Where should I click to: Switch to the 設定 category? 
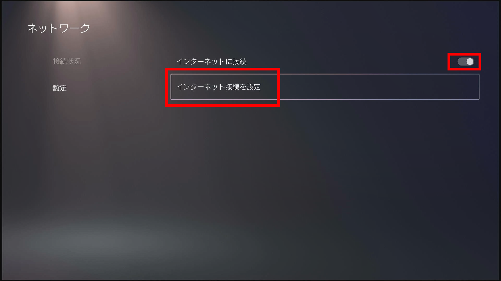pos(60,88)
